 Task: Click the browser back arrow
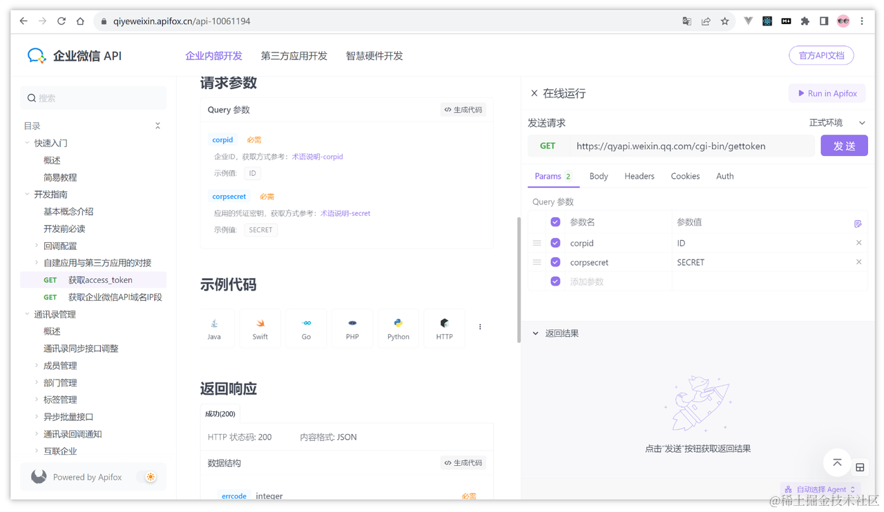coord(23,21)
